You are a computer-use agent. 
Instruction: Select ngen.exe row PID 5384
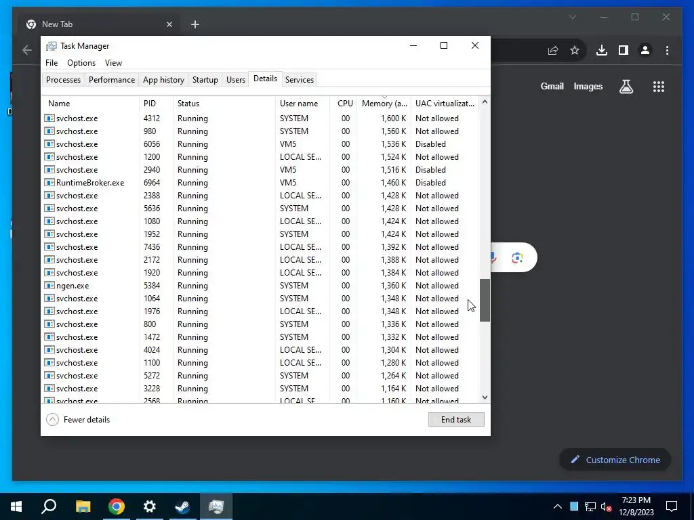coord(260,286)
